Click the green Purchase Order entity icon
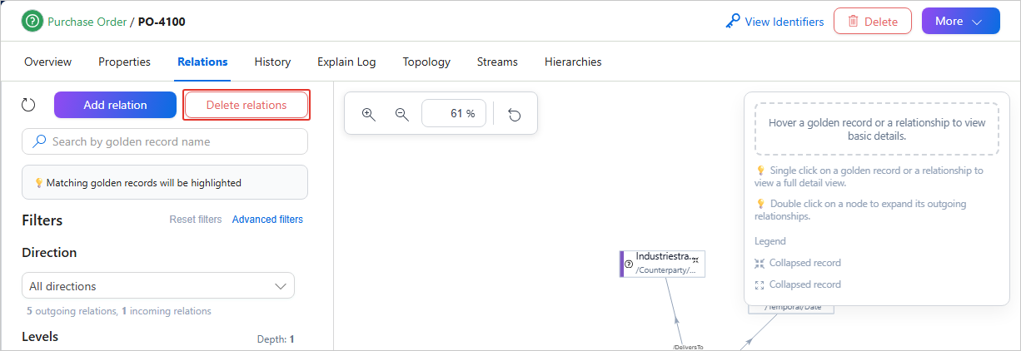Screen dimensions: 1021x351 pos(32,22)
